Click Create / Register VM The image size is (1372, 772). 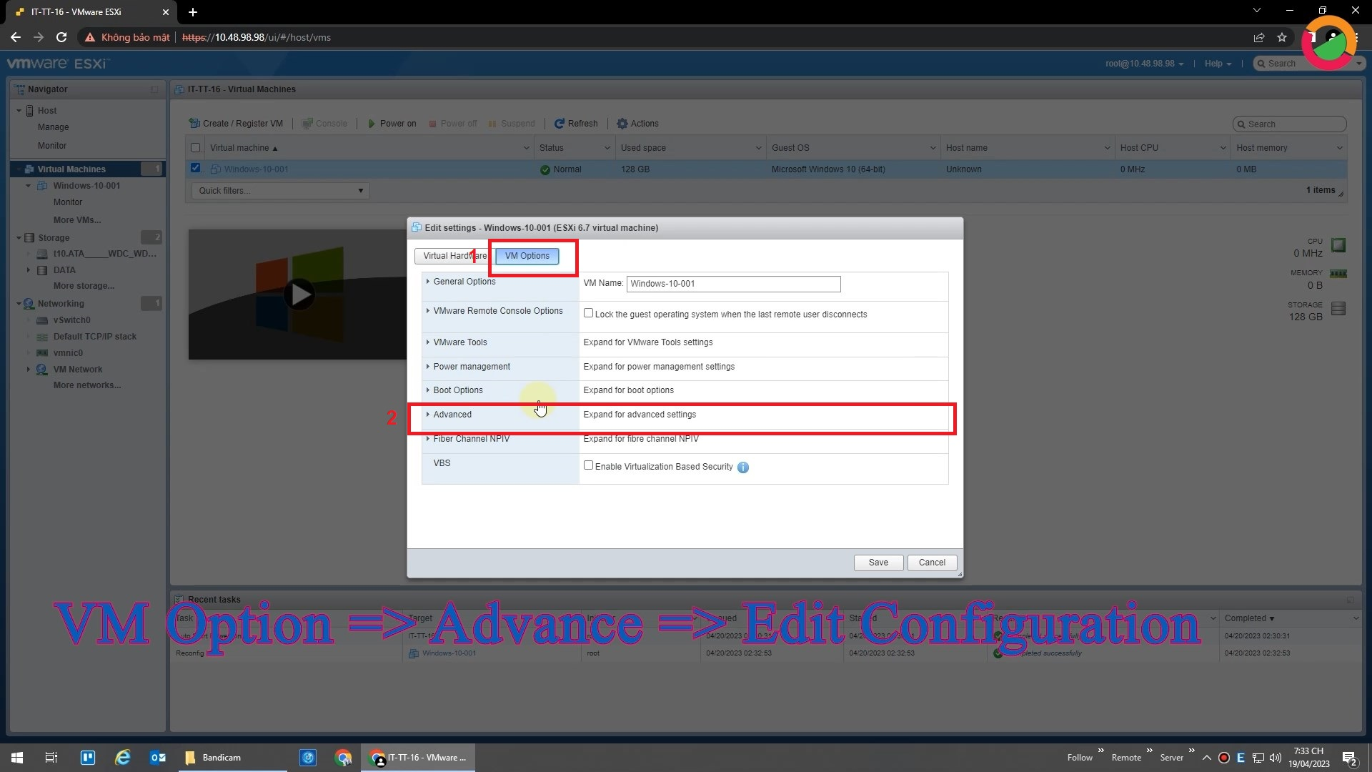(237, 123)
